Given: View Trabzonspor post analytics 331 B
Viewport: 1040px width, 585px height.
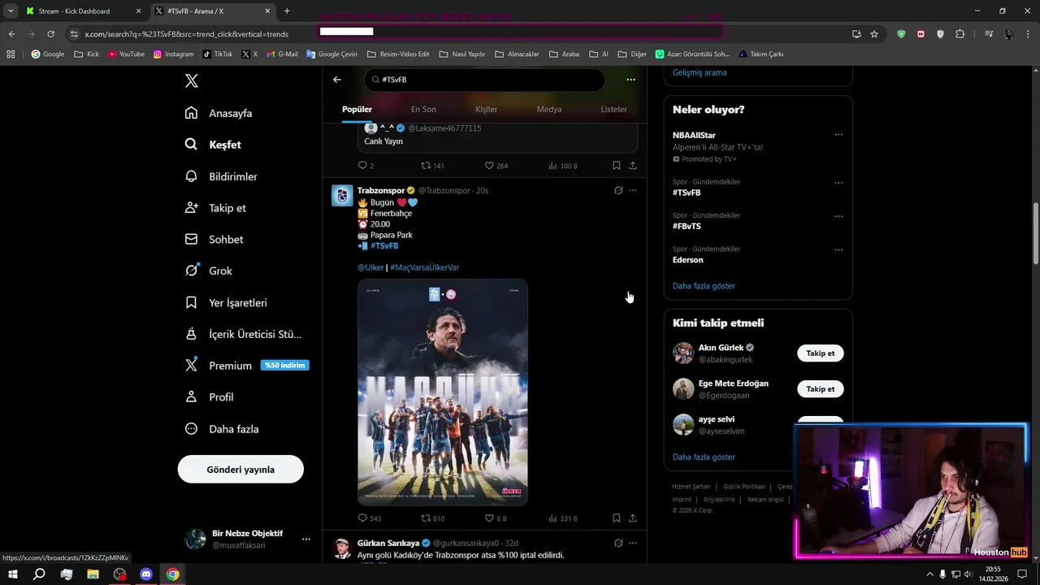Looking at the screenshot, I should click(562, 518).
